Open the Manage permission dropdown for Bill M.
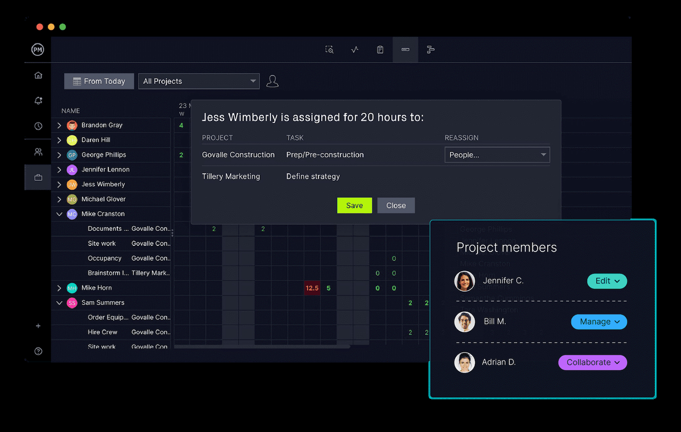The height and width of the screenshot is (432, 681). [599, 322]
